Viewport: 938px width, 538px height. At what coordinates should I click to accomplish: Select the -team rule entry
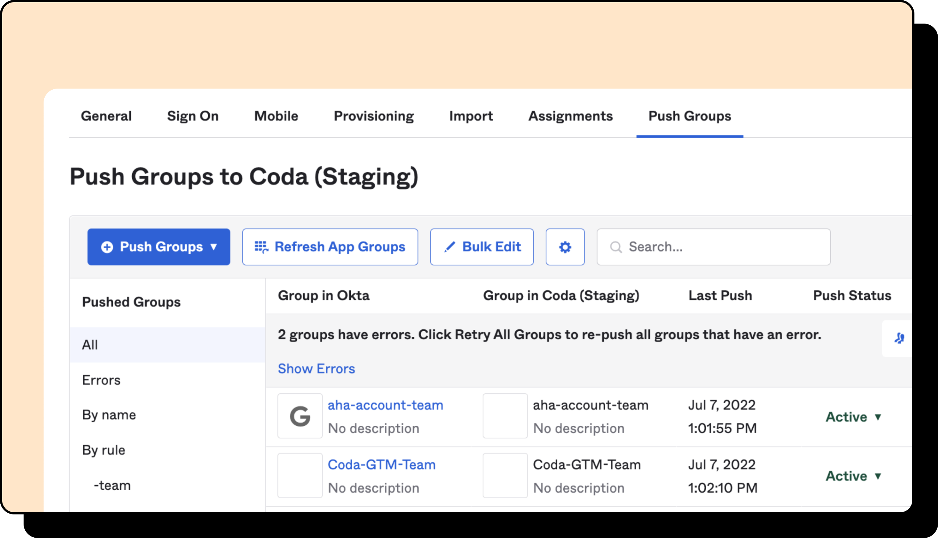coord(112,485)
